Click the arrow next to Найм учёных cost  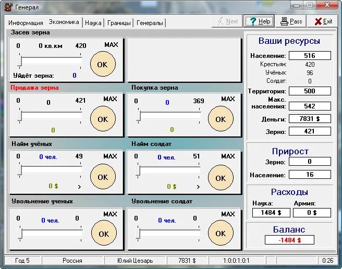coord(79,186)
